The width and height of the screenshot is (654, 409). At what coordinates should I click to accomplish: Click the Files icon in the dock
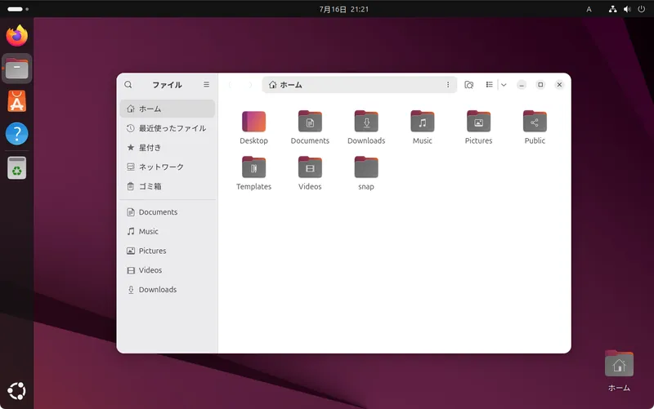16,69
